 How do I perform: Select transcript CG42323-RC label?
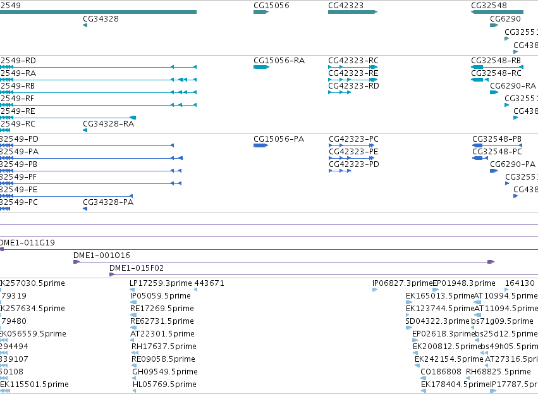[353, 61]
